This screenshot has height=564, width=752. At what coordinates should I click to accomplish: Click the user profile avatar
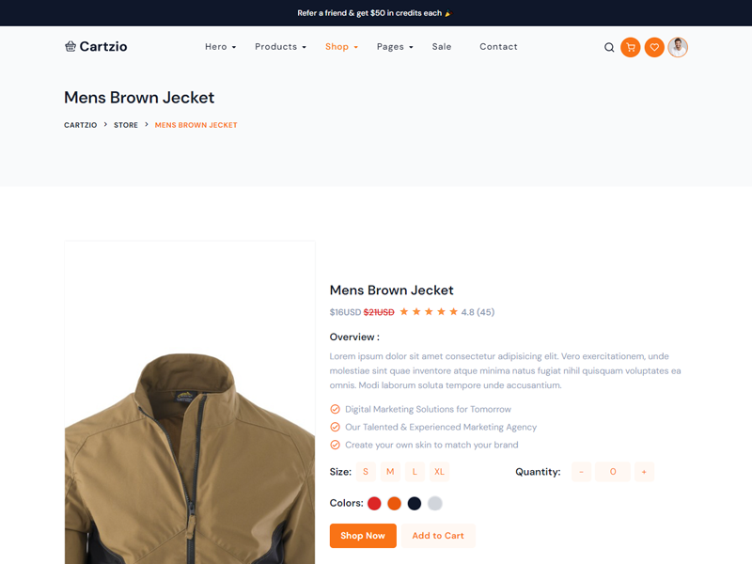click(678, 47)
